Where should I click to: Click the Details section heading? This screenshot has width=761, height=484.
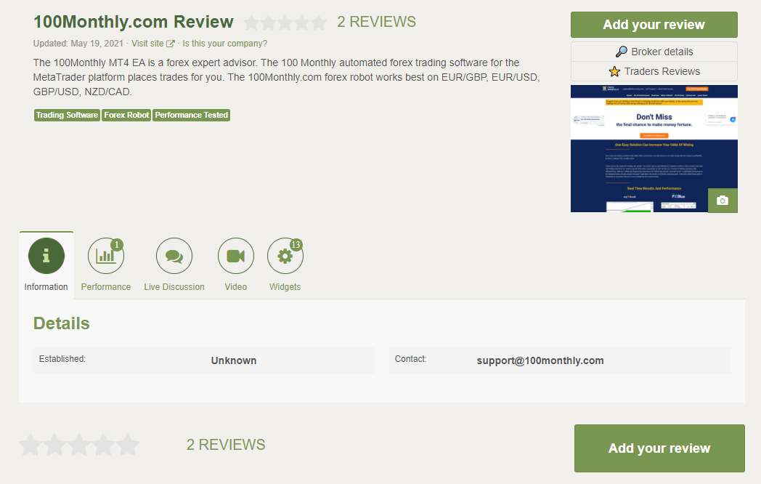pyautogui.click(x=62, y=323)
